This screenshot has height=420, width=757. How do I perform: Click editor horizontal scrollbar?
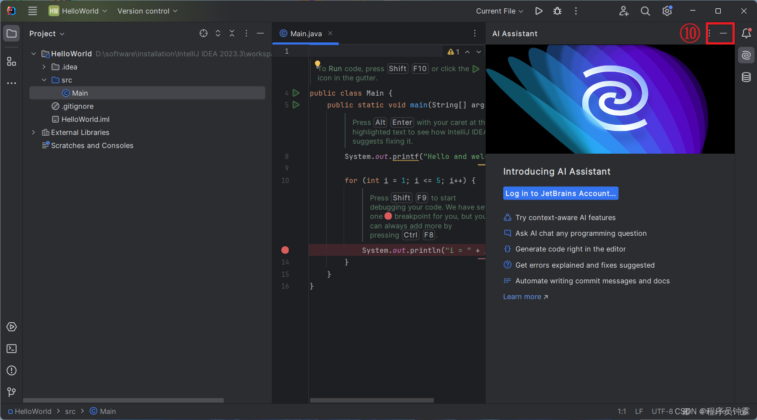(372, 400)
